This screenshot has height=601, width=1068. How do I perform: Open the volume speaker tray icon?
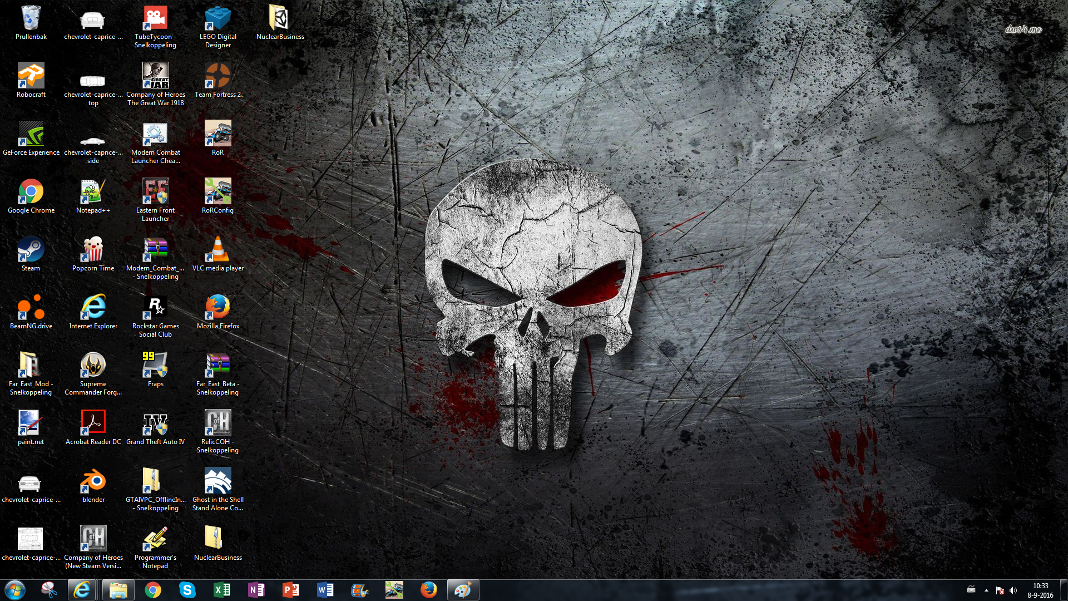[x=1013, y=590]
